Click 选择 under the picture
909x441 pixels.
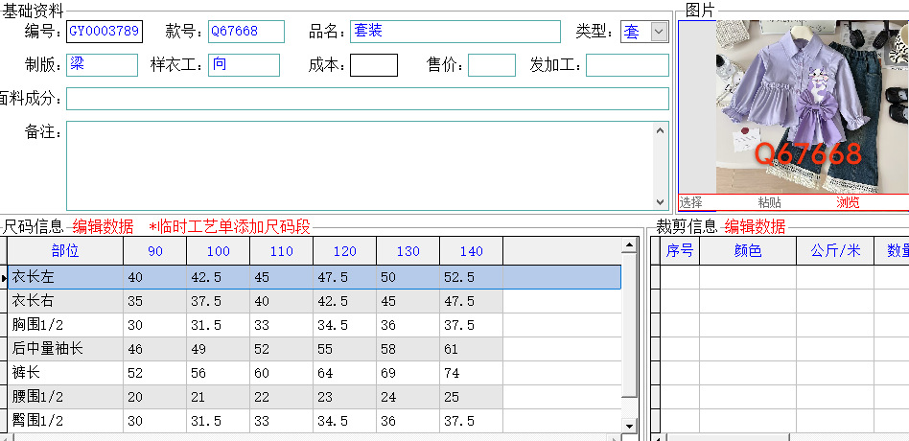[x=691, y=202]
